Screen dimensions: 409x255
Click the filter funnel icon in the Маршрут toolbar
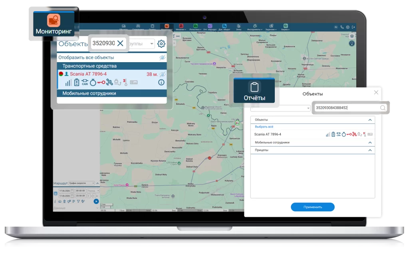coord(78,201)
